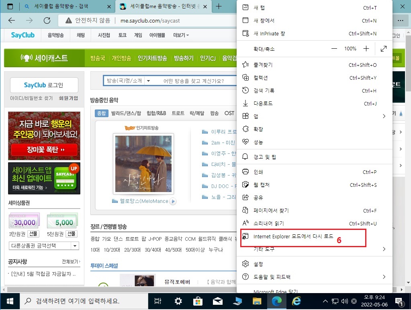
Task: Open the 다른상품권 금액선택 dropdown
Action: coord(44,246)
